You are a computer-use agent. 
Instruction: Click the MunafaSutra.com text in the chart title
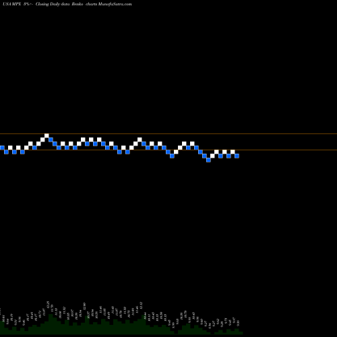point(115,4)
